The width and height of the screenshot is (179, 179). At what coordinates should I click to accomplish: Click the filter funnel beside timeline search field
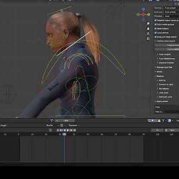tap(52, 121)
